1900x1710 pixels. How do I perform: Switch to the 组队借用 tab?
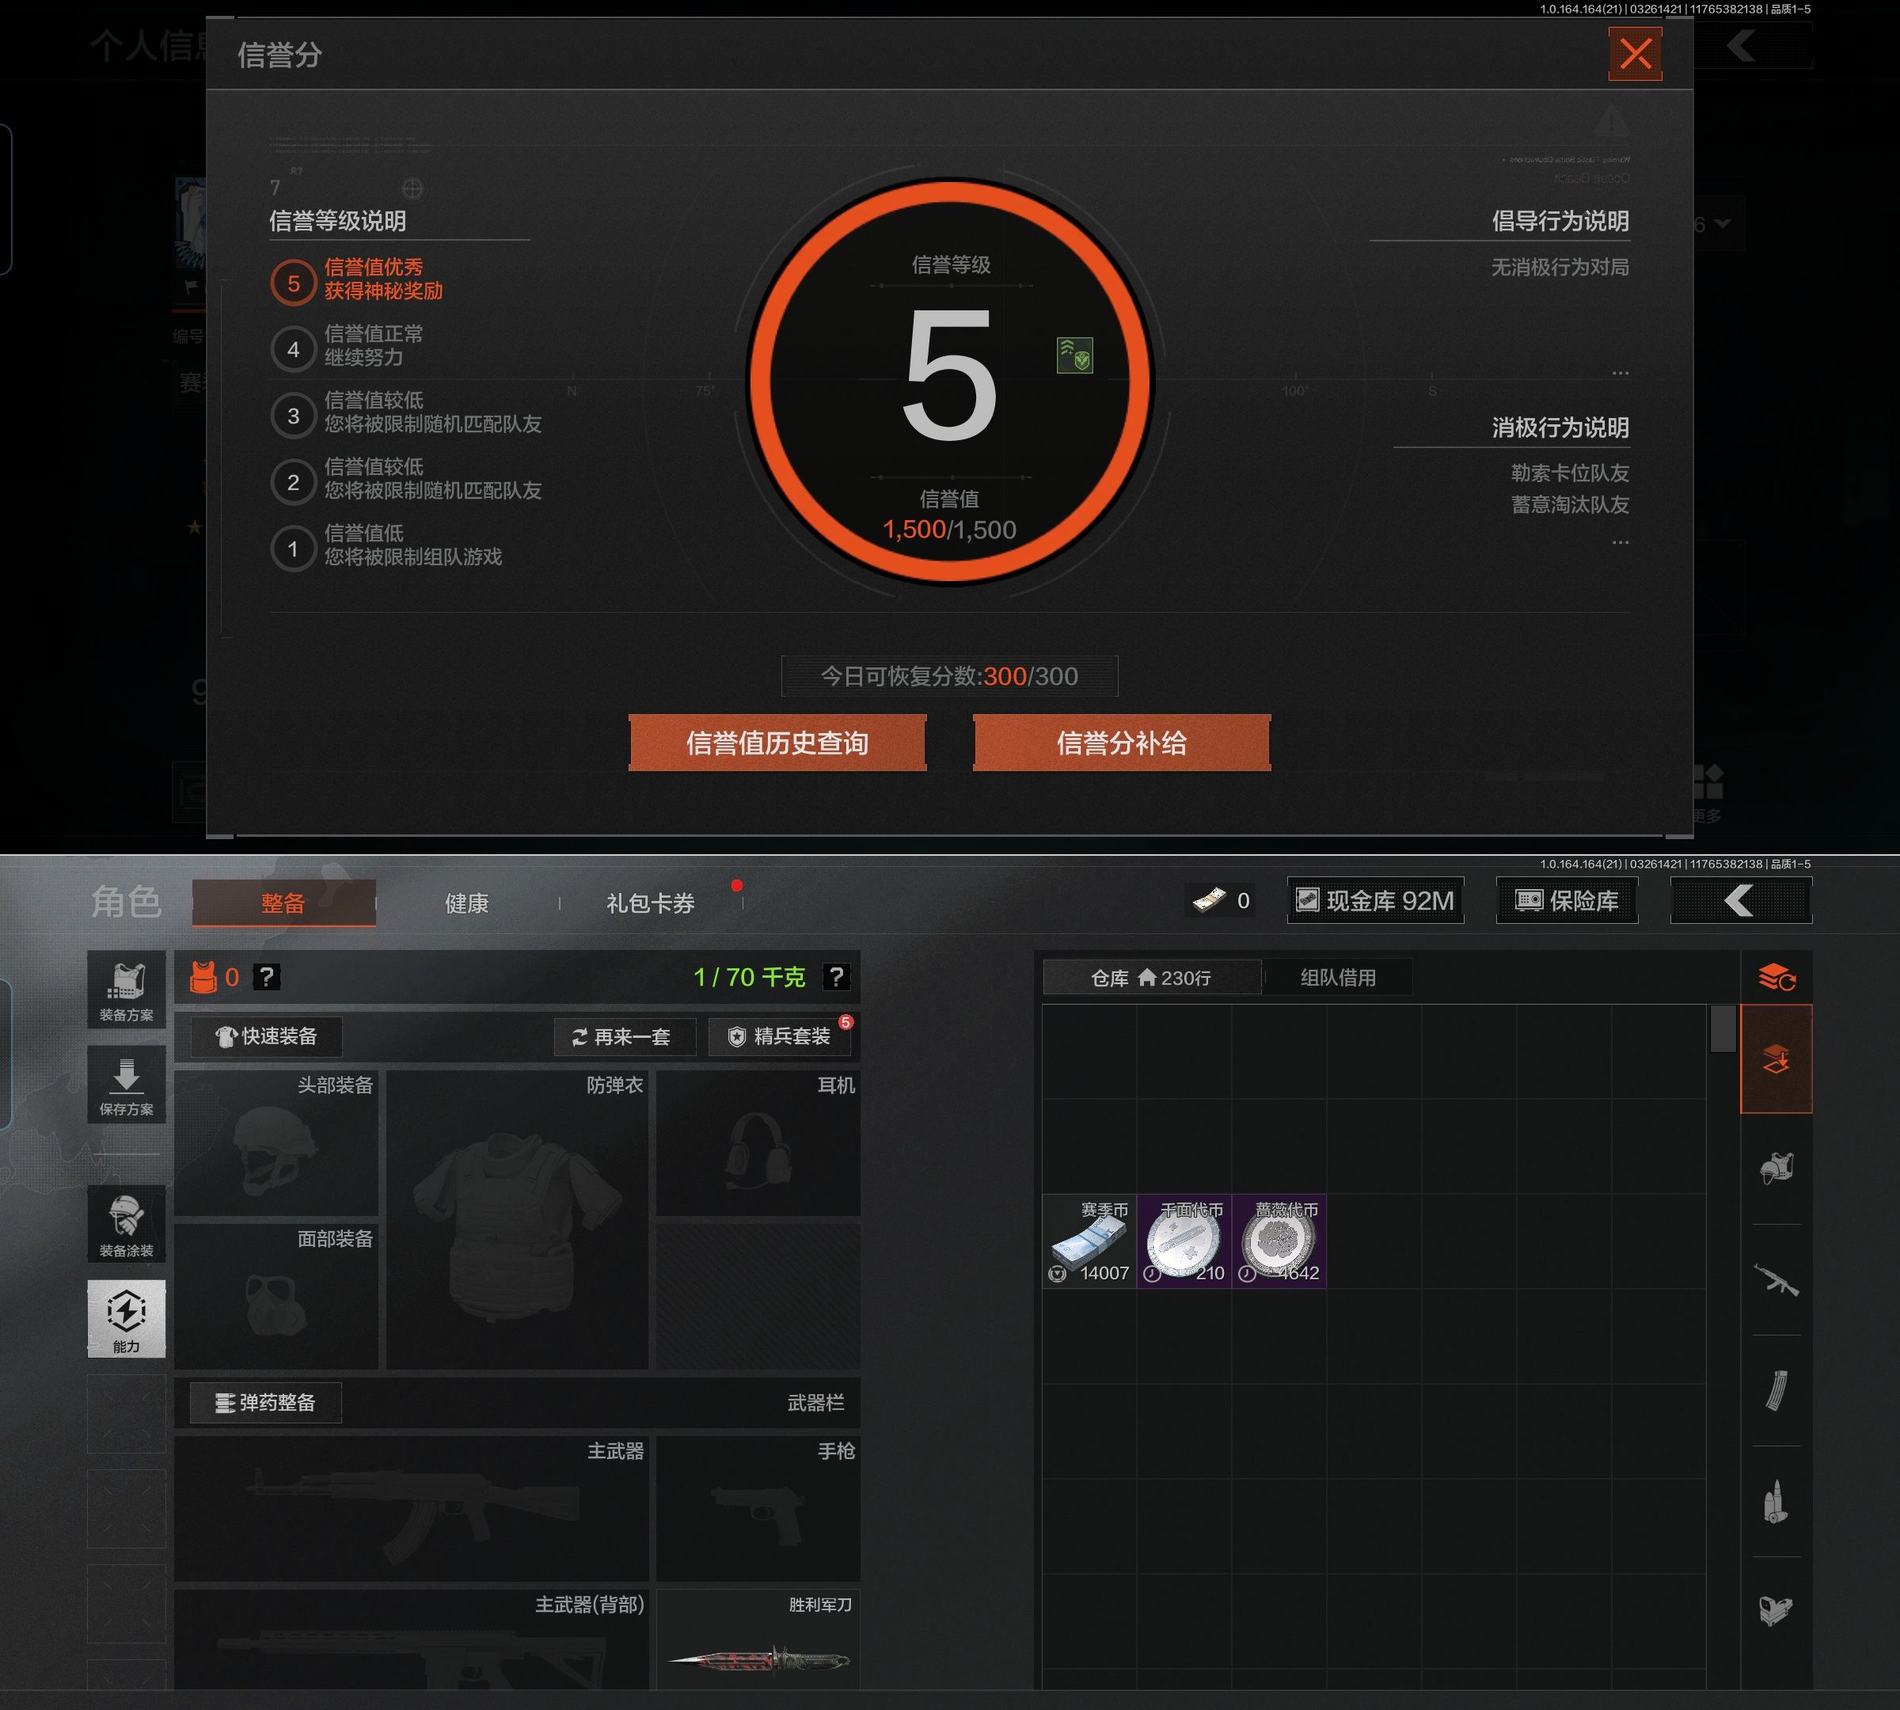click(1337, 977)
